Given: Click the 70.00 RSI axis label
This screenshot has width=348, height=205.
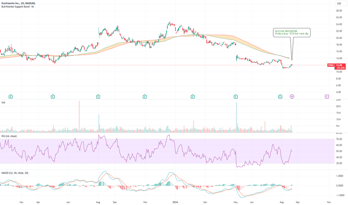Looking at the screenshot, I should [x=339, y=139].
